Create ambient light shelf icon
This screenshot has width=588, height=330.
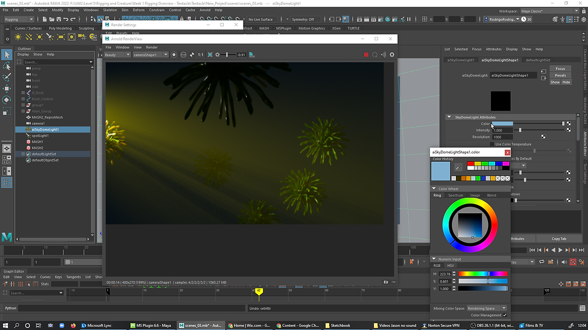[18, 37]
